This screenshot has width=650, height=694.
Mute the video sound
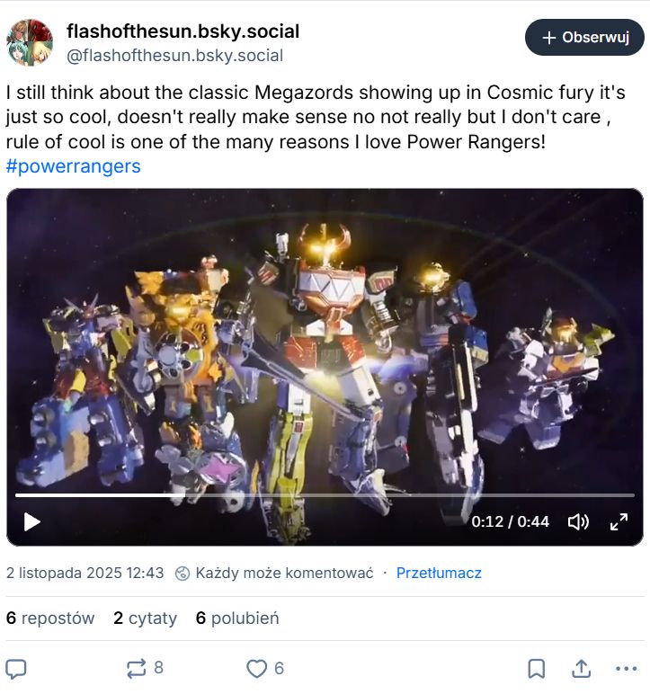click(578, 521)
